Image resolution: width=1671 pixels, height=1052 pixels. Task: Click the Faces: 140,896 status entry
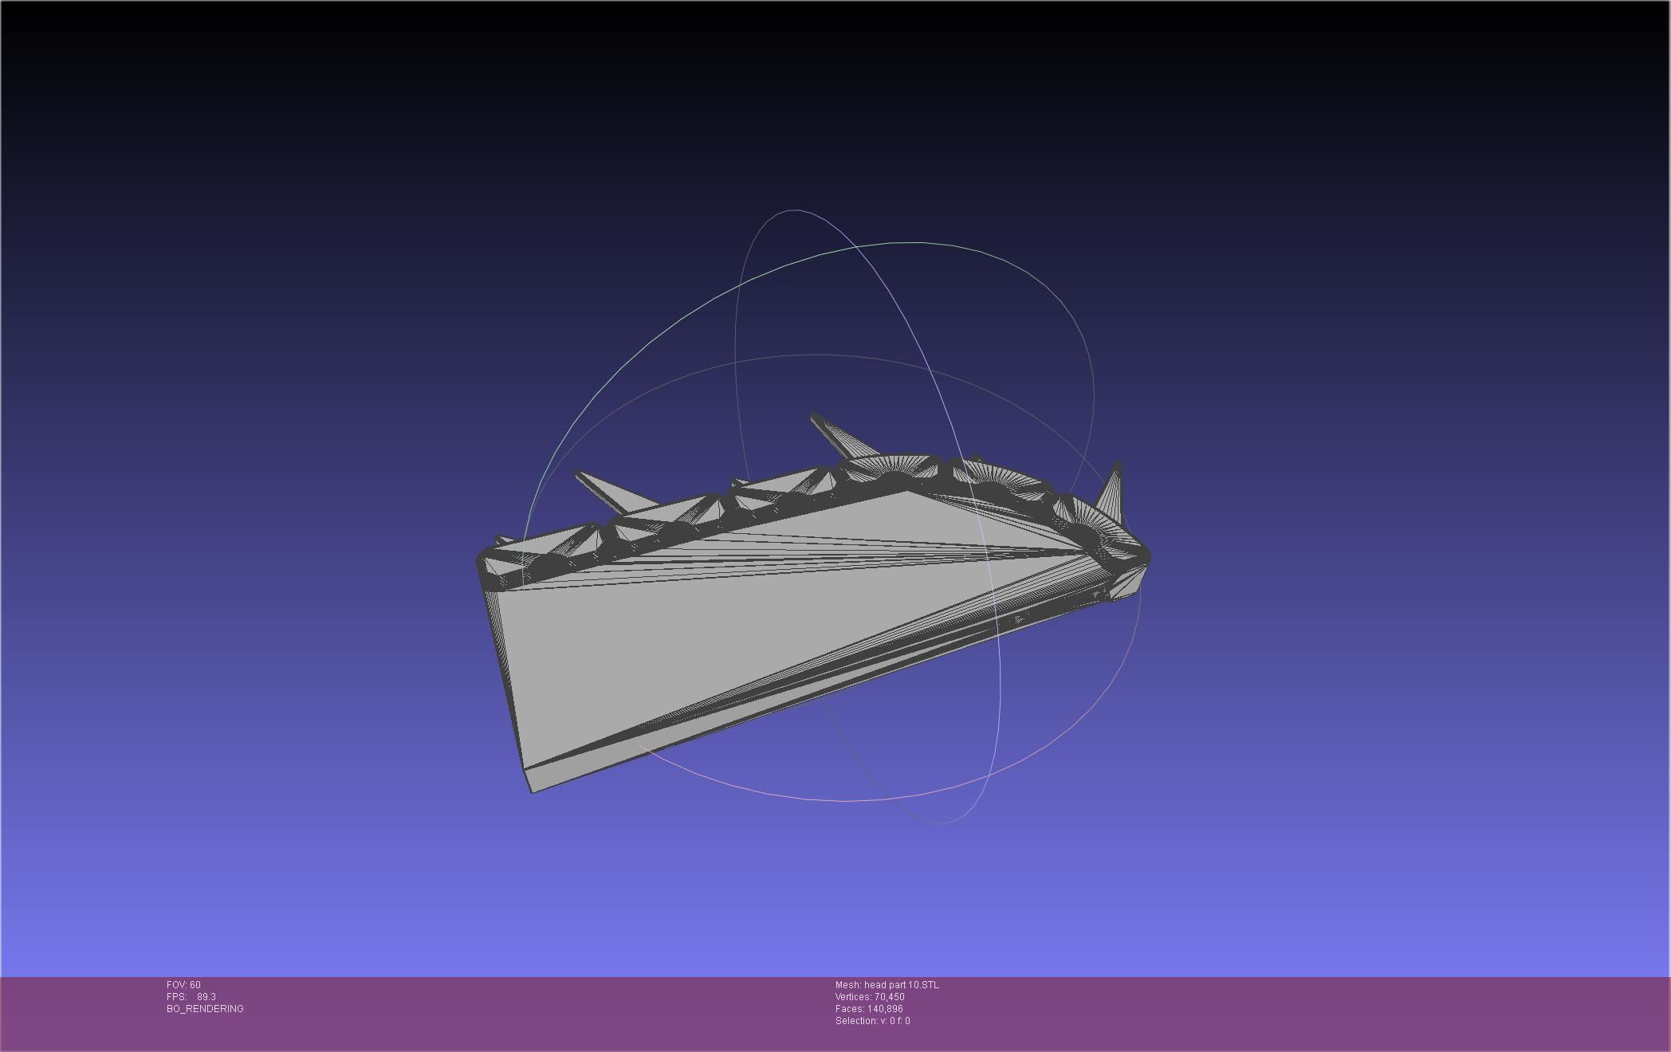869,1009
